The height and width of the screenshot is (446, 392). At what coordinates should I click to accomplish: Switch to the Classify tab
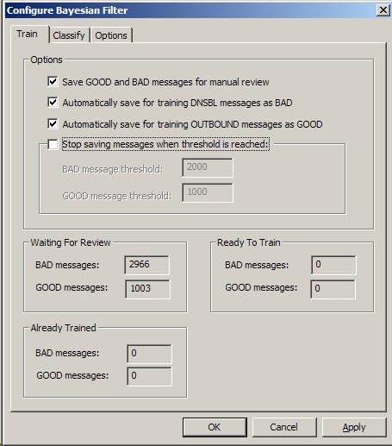[x=69, y=35]
